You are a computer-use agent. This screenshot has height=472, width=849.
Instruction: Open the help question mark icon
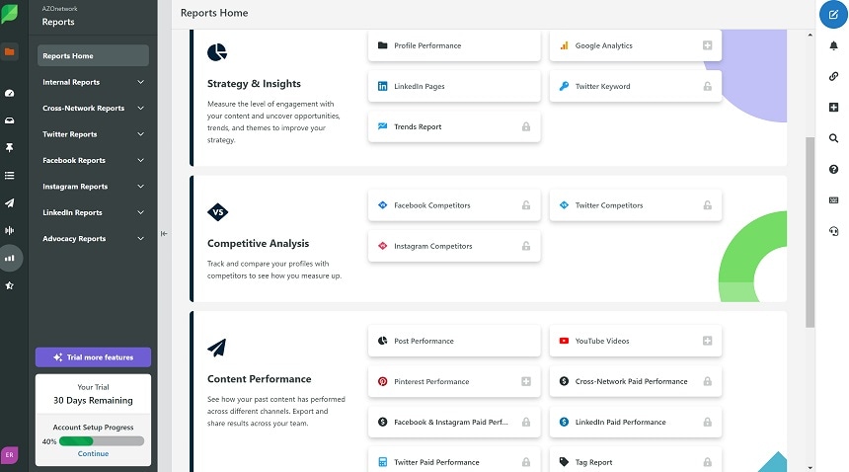(833, 170)
